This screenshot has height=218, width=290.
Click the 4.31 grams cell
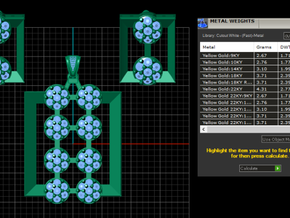pos(266,89)
